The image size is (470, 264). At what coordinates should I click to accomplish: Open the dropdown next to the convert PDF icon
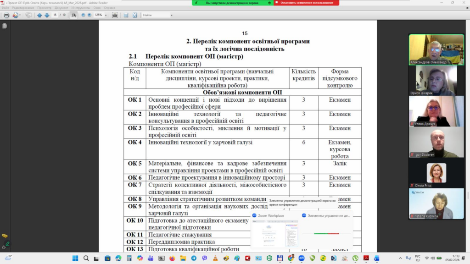21,15
